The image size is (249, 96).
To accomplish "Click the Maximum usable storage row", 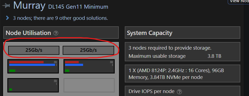I will (175, 56).
